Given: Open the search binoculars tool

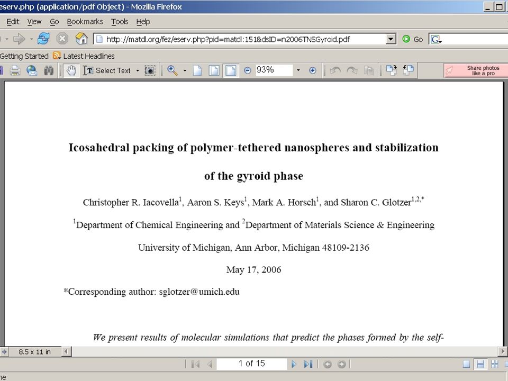Looking at the screenshot, I should click(x=49, y=70).
